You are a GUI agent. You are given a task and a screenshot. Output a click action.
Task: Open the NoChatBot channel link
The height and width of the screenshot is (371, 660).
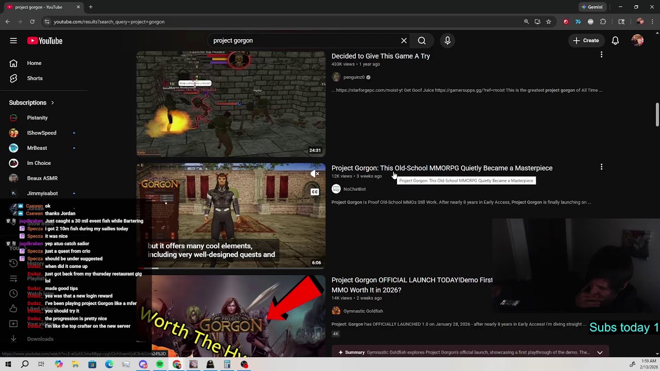(354, 189)
